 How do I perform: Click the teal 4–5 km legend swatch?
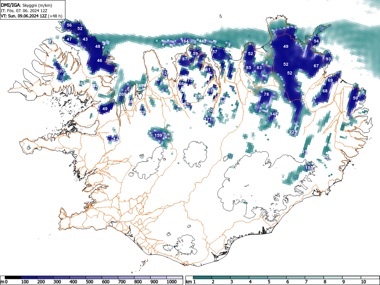click(258, 277)
